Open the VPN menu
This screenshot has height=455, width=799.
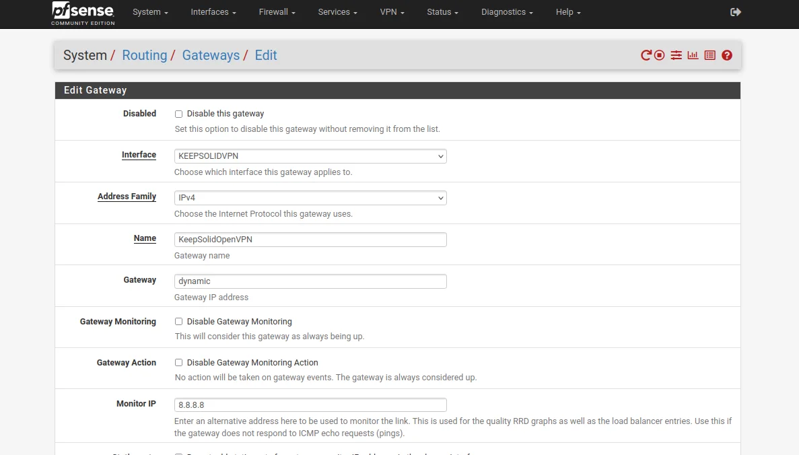point(392,12)
